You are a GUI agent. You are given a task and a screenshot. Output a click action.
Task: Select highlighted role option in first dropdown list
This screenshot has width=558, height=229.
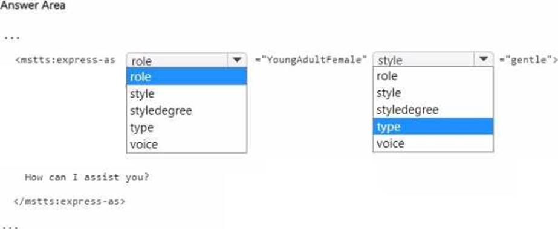click(x=186, y=77)
